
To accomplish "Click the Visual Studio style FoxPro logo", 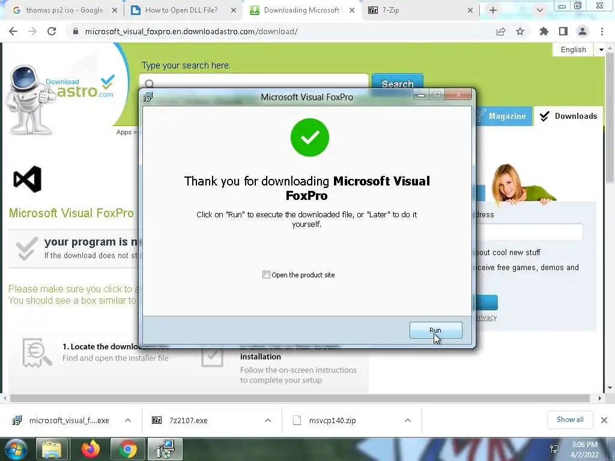I will pos(28,179).
